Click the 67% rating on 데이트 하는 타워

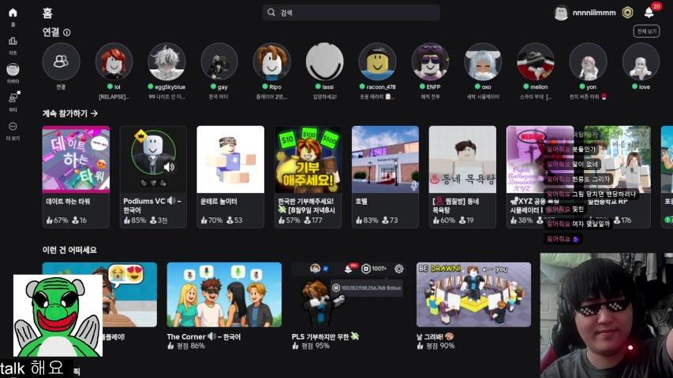(57, 220)
